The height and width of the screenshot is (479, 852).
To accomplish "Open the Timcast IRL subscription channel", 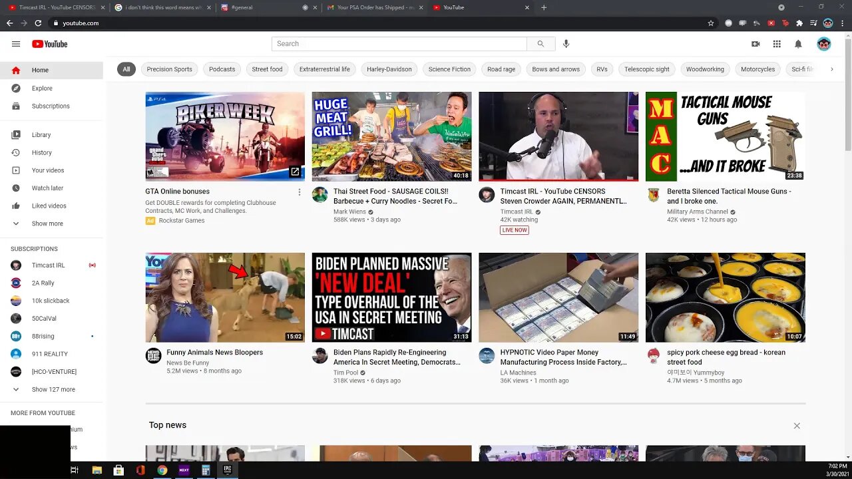I will tap(52, 265).
